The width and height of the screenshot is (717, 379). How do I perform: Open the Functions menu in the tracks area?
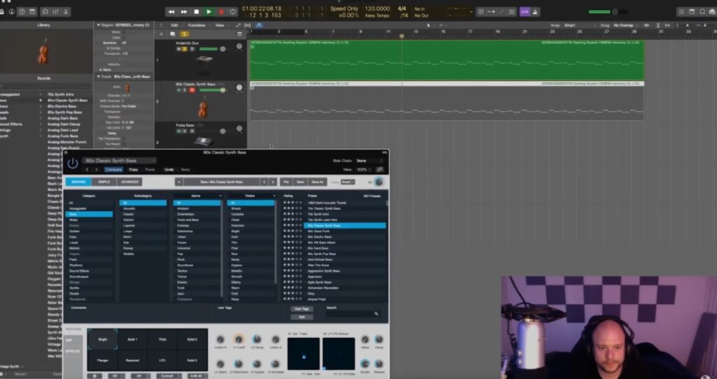coord(197,26)
